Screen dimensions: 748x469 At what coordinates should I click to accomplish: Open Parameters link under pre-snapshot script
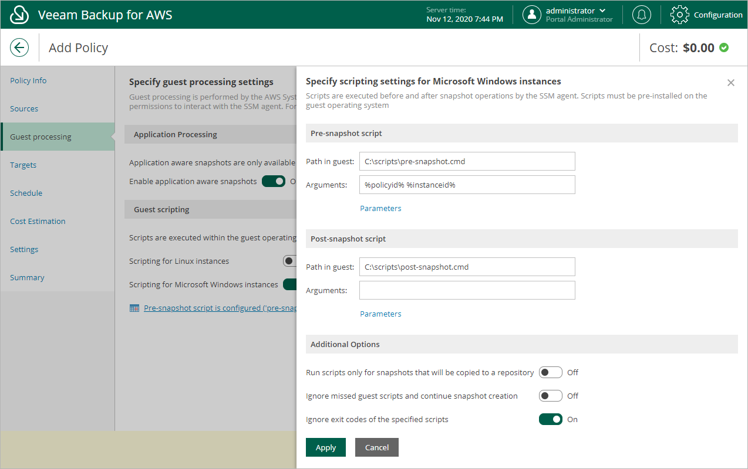[x=380, y=208]
